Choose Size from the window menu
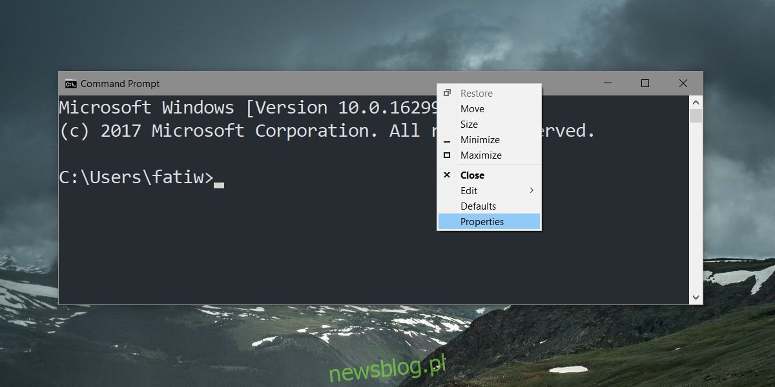Screen dimensions: 775x387 coord(470,124)
